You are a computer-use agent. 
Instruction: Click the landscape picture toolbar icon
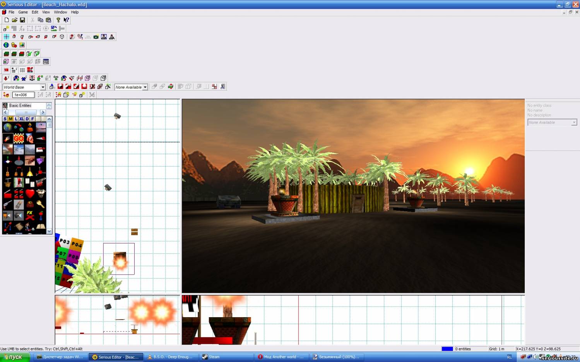click(22, 45)
